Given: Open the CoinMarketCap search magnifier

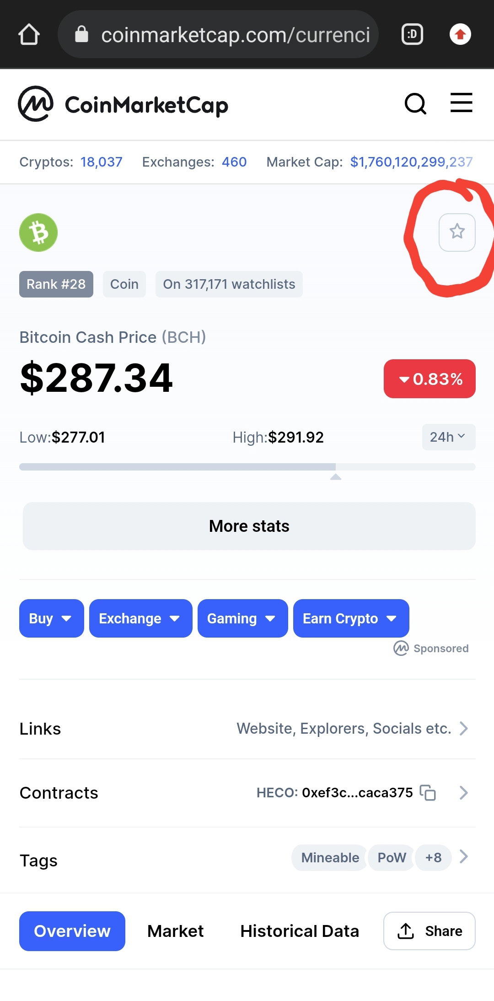Looking at the screenshot, I should tap(415, 104).
